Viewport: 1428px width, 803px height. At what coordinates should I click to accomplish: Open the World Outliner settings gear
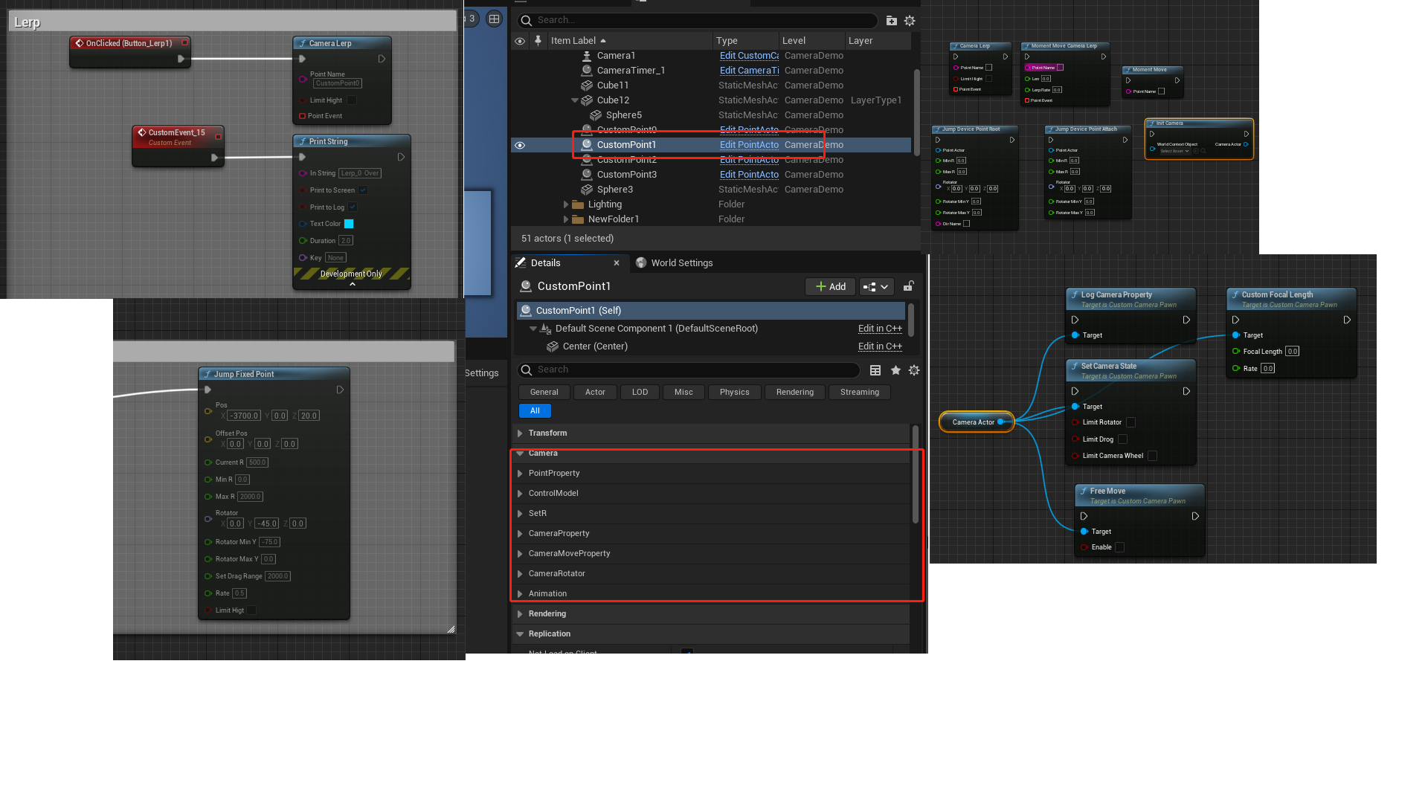[910, 21]
